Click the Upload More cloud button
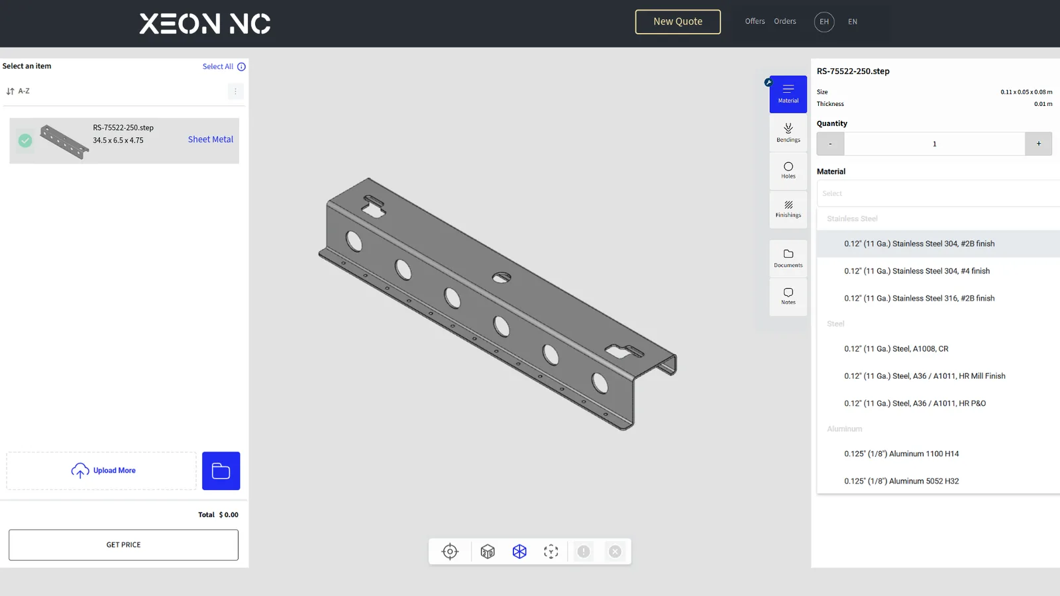1060x596 pixels. [x=101, y=471]
